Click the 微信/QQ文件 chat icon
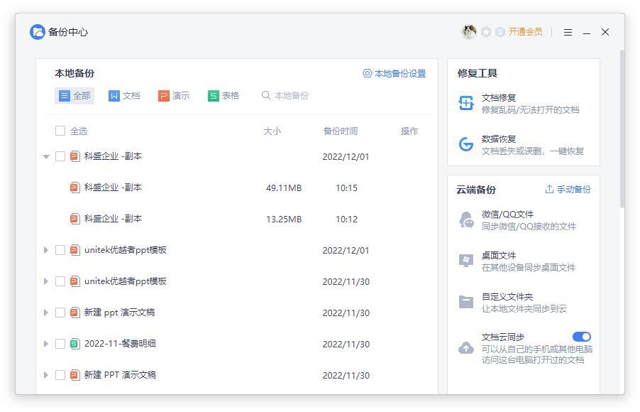This screenshot has width=640, height=412. click(466, 219)
